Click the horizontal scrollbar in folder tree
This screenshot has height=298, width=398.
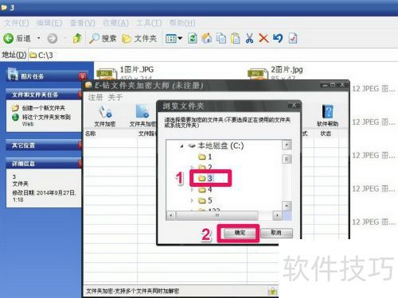[x=224, y=215]
